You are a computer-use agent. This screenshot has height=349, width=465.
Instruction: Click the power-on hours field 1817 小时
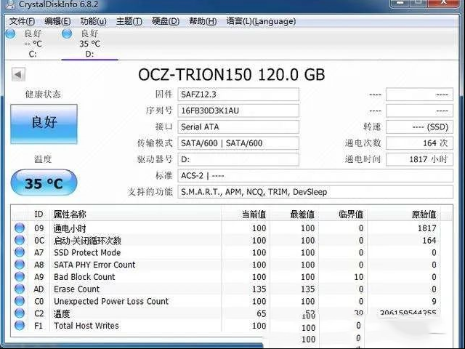tap(419, 159)
